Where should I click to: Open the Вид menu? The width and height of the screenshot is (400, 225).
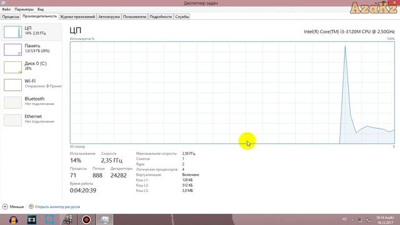coord(41,9)
